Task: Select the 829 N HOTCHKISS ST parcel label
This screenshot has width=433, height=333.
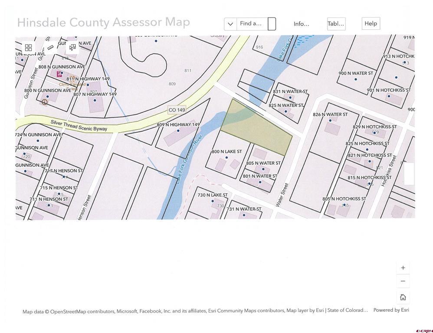Action: 375,127
